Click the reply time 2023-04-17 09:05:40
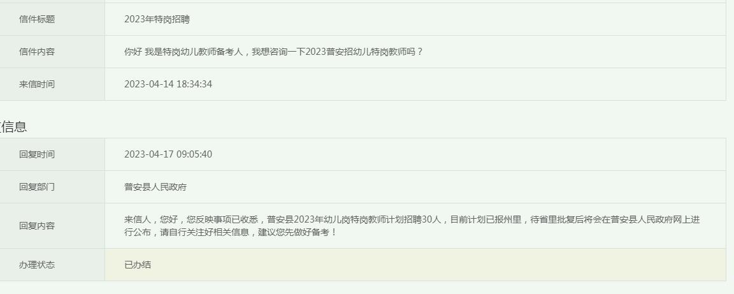This screenshot has width=734, height=294. 168,154
